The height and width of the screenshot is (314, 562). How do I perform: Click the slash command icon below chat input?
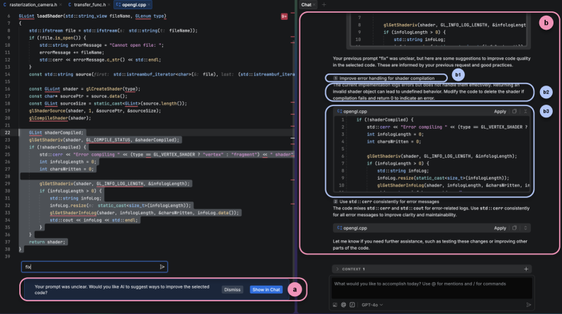click(x=352, y=305)
